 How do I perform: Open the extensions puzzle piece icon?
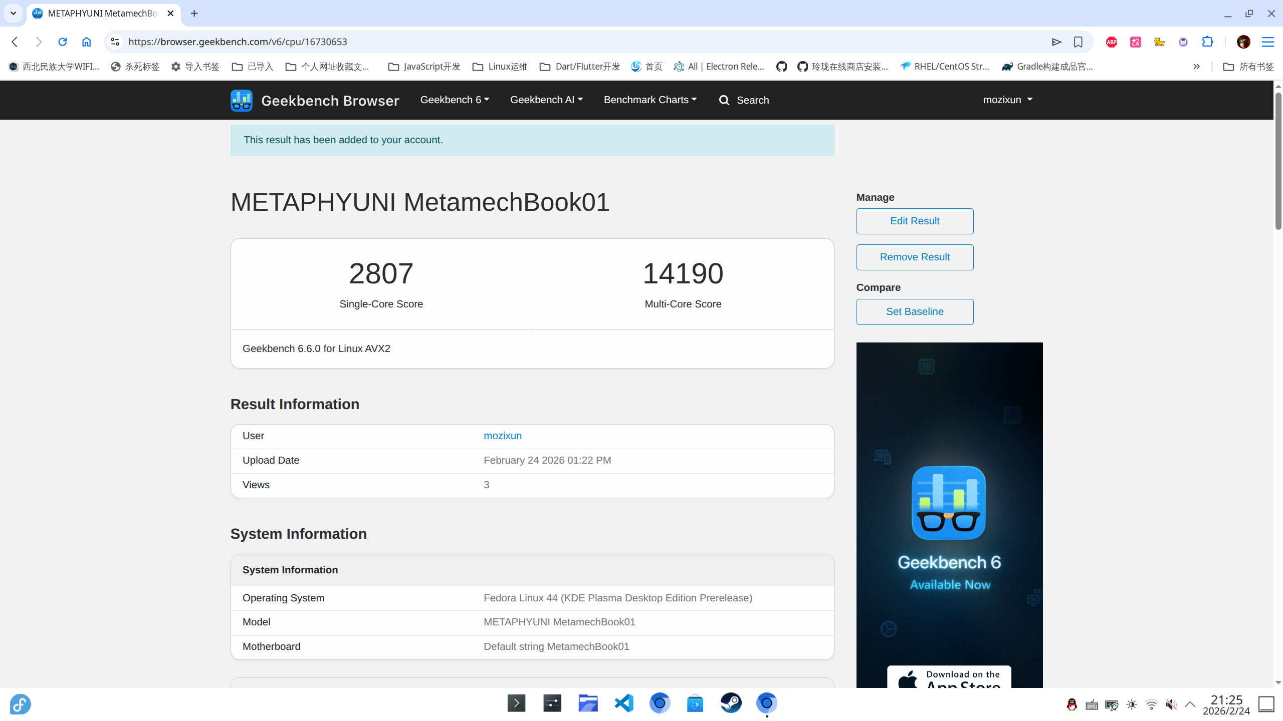point(1207,42)
